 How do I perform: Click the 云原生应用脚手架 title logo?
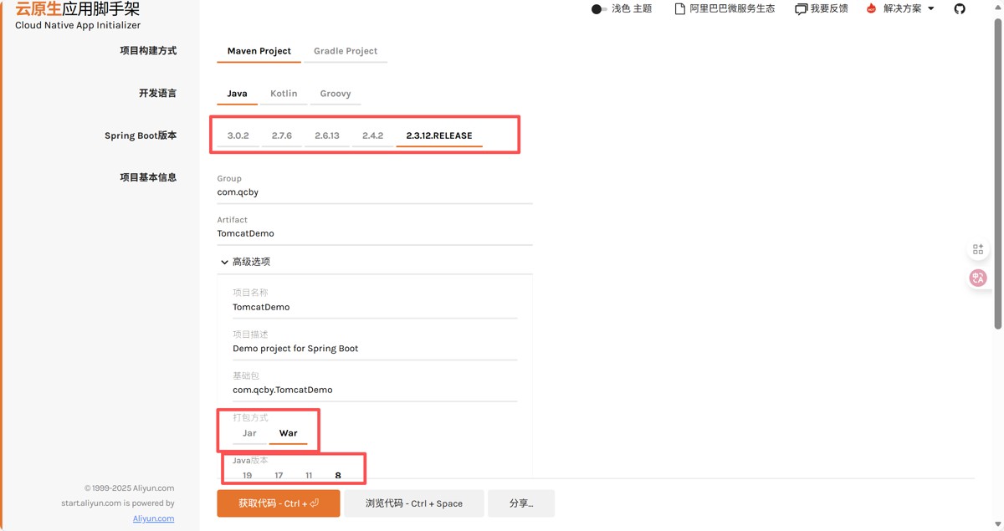tap(78, 9)
